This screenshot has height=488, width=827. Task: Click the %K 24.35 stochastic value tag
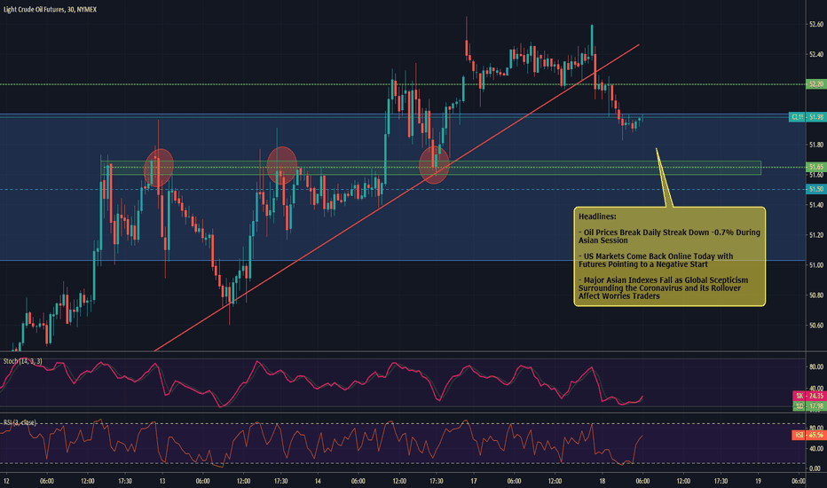click(x=809, y=396)
